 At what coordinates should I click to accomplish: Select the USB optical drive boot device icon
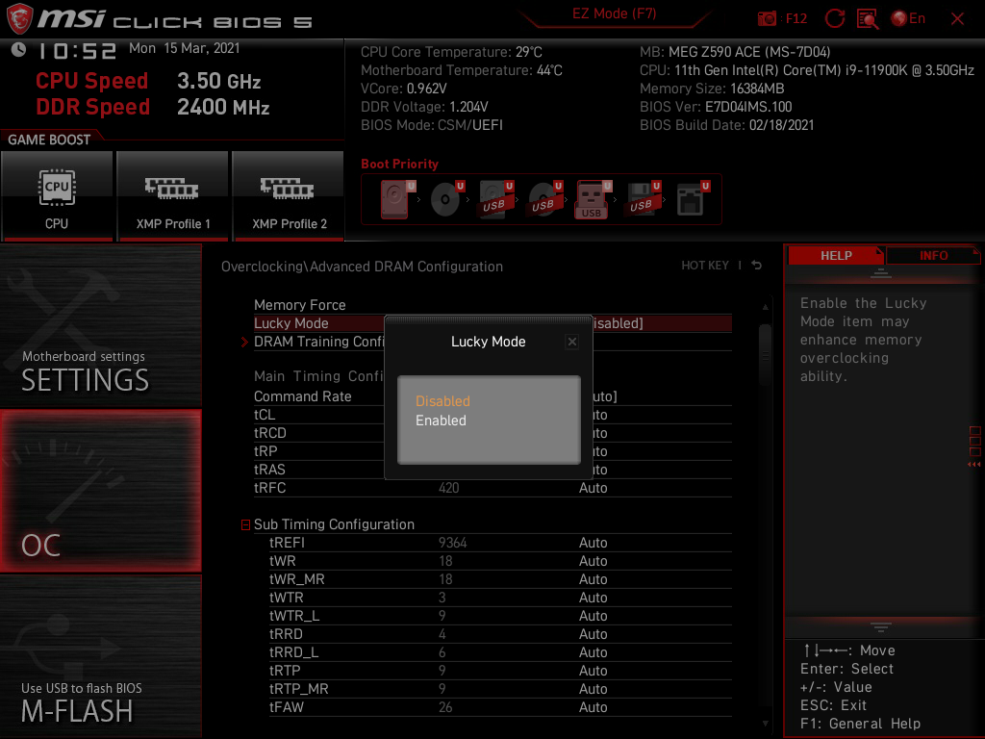544,200
